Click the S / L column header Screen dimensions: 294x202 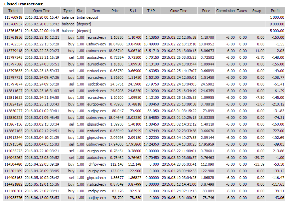coord(133,11)
